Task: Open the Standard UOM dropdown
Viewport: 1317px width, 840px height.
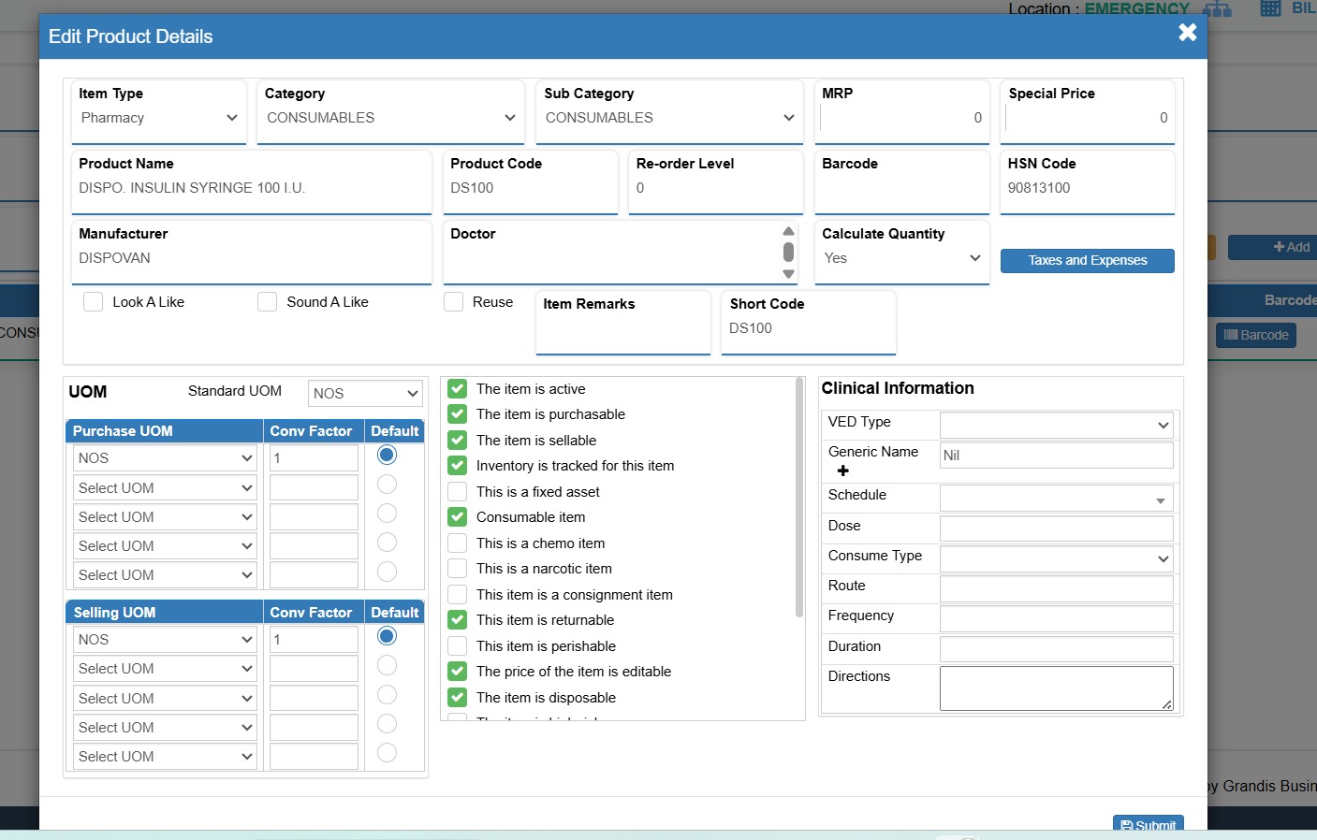Action: [365, 394]
